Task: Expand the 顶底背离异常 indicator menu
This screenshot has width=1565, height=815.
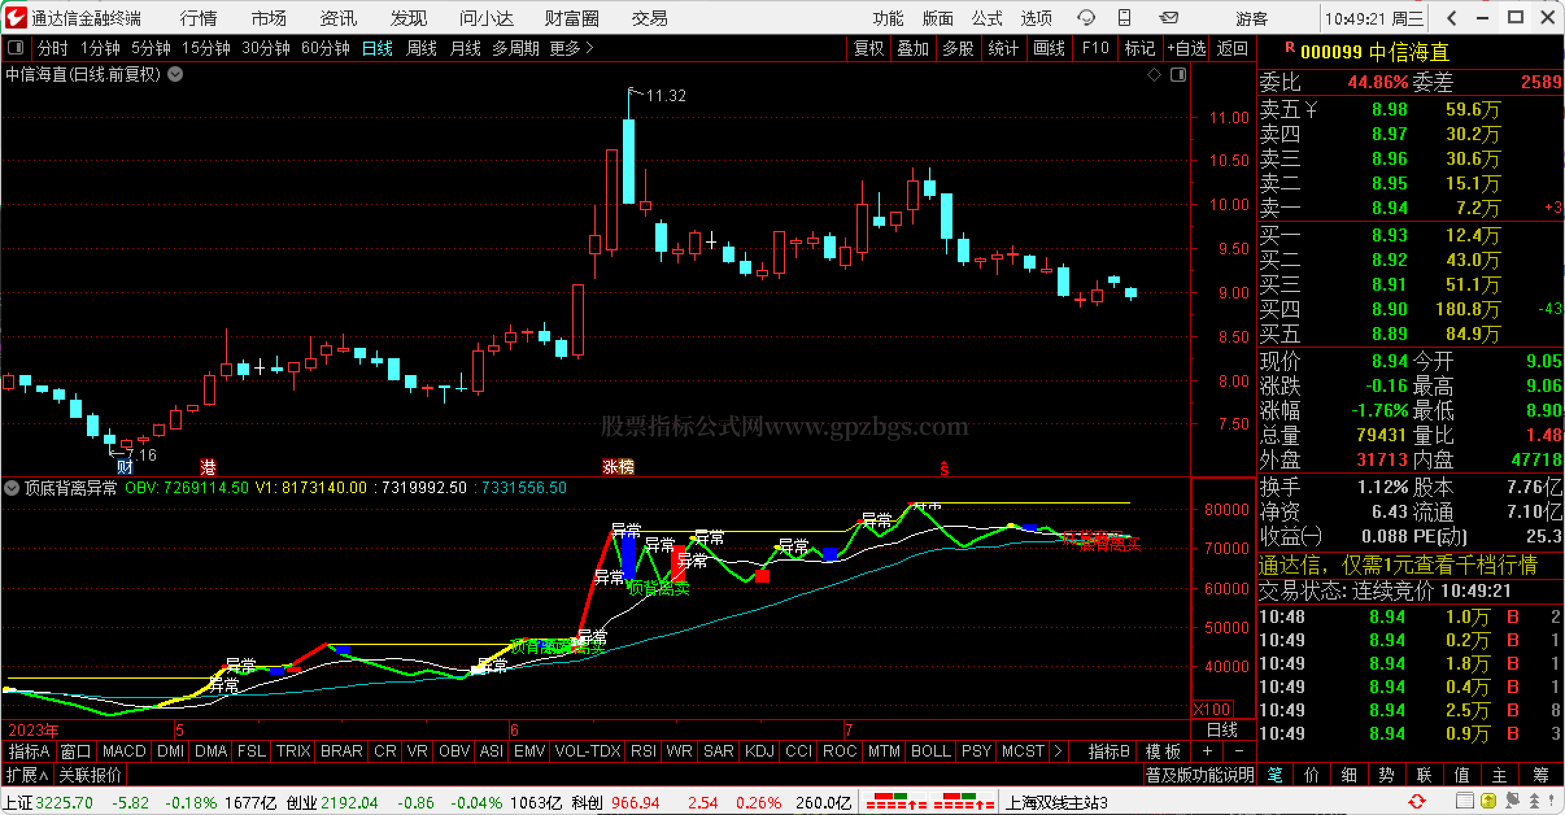Action: (x=12, y=489)
